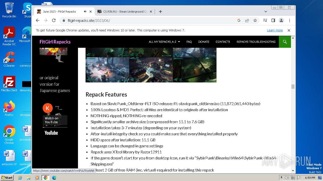Open Firefox from the desktop
The height and width of the screenshot is (181, 323).
(9, 108)
